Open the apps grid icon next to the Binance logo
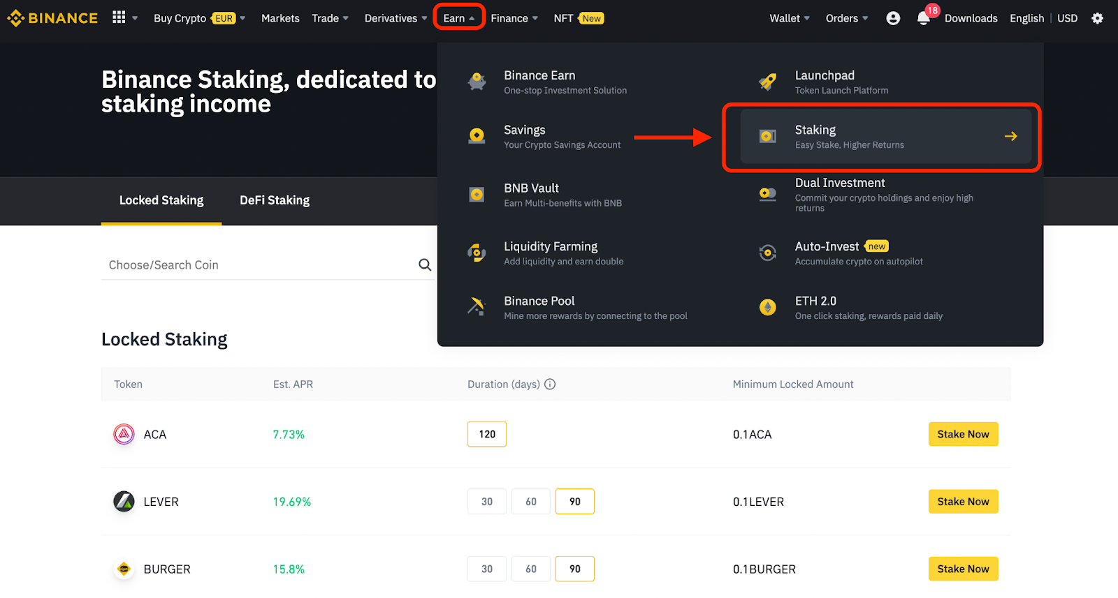The width and height of the screenshot is (1118, 598). tap(119, 17)
